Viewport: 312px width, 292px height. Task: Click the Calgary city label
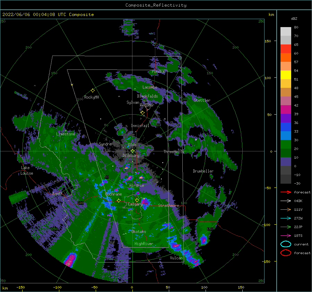point(135,204)
